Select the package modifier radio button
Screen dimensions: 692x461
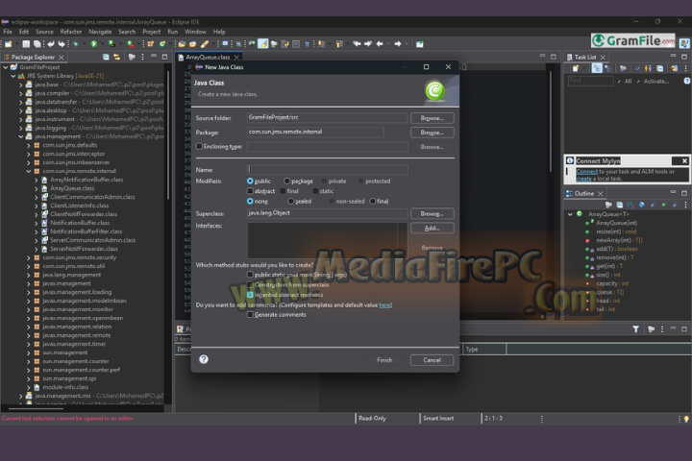[286, 181]
